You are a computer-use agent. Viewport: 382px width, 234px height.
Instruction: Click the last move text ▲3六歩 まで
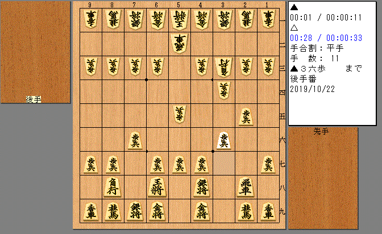[x=326, y=69]
